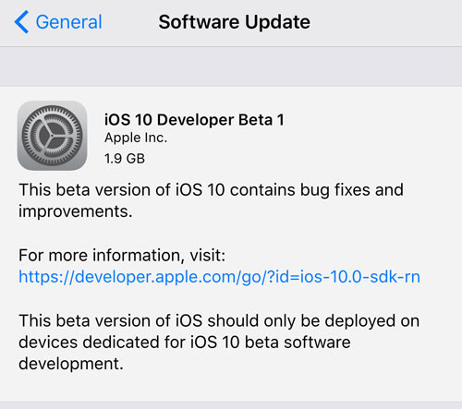Tap the bug fixes and improvements description
This screenshot has height=409, width=462.
click(x=211, y=200)
